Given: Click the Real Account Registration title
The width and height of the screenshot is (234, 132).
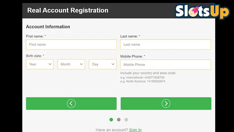Looking at the screenshot, I should (68, 10).
